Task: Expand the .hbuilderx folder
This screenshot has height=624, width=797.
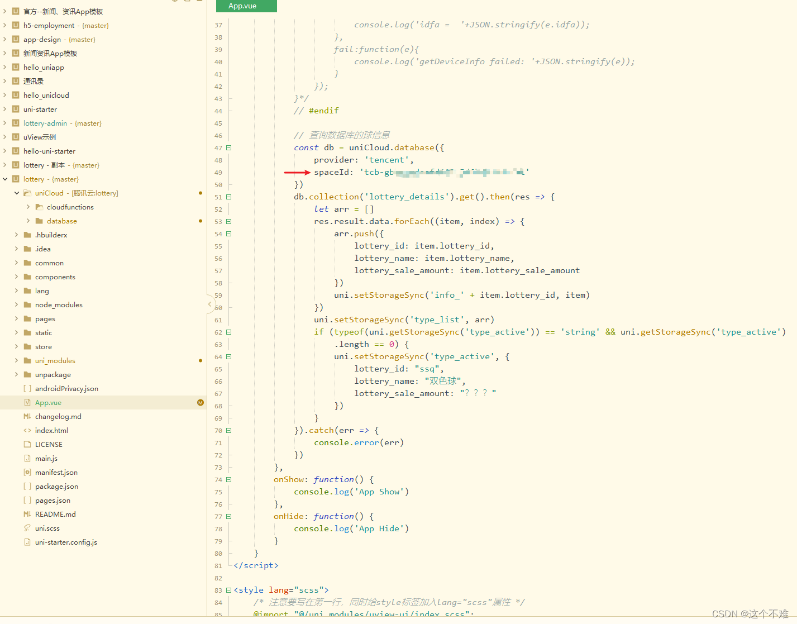Action: tap(17, 235)
